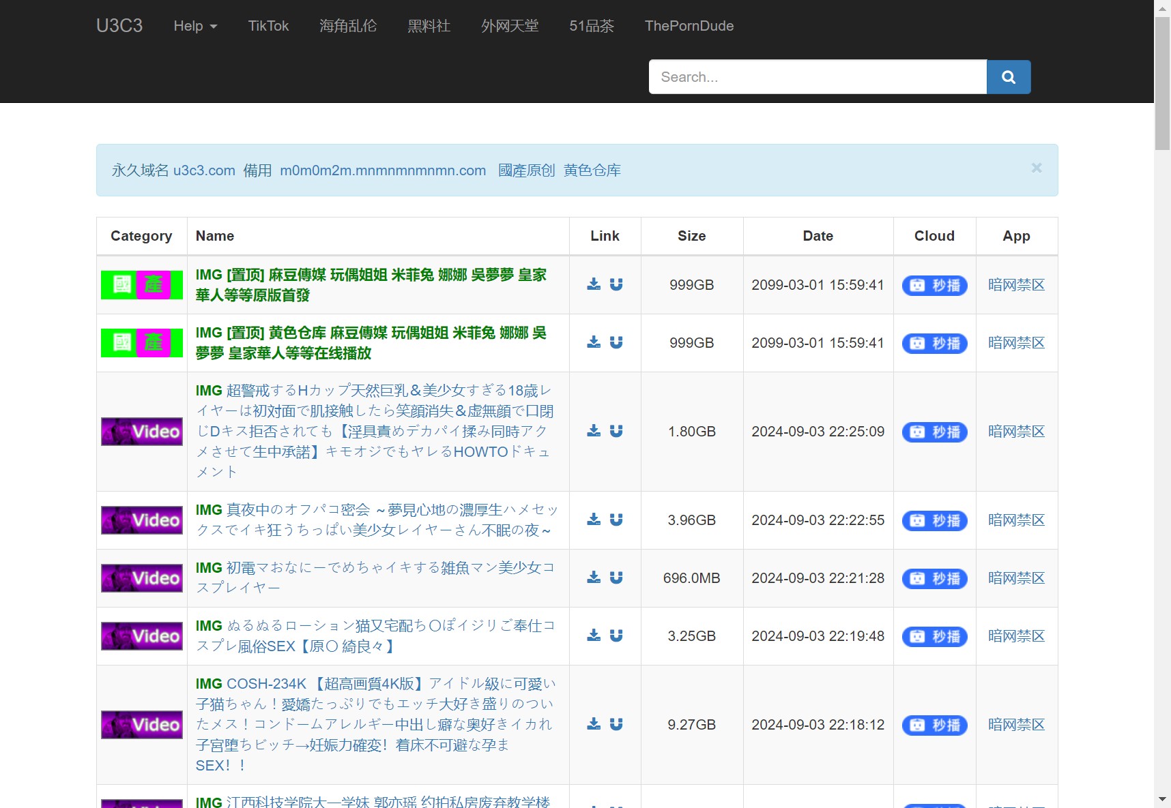Open the TikTok menu item
The width and height of the screenshot is (1171, 808).
[x=268, y=26]
